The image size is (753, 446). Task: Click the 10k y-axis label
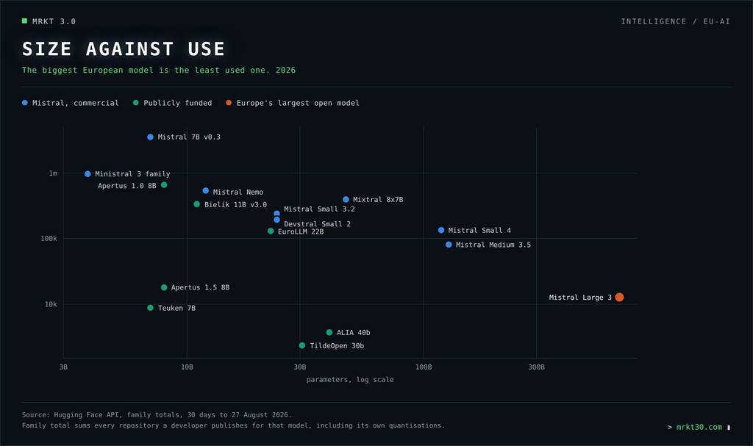pos(51,304)
